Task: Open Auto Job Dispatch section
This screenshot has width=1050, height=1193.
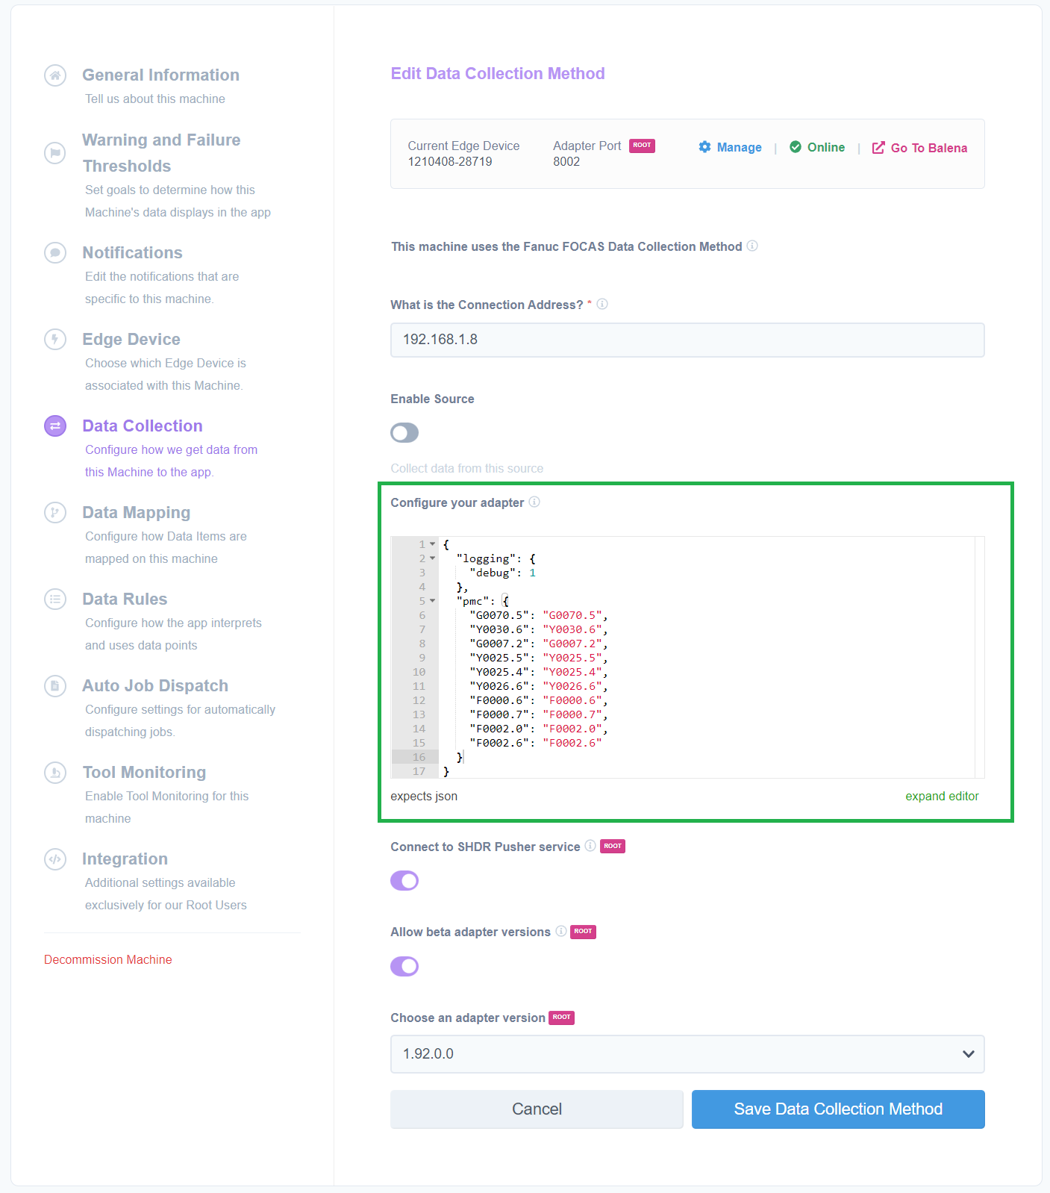Action: pos(155,686)
